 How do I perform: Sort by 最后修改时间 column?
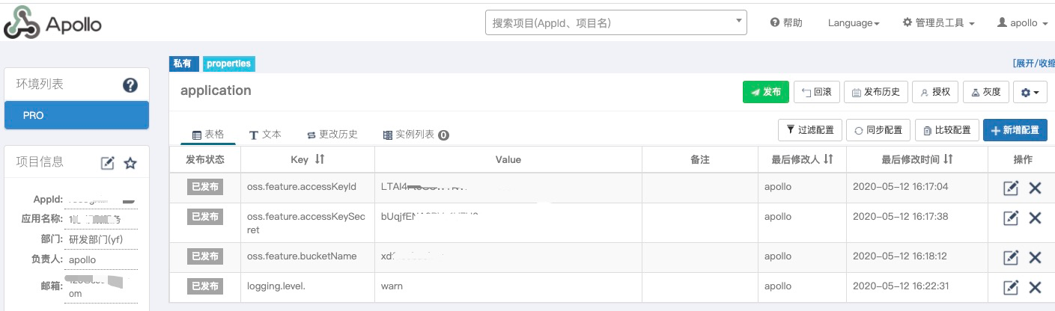[948, 159]
